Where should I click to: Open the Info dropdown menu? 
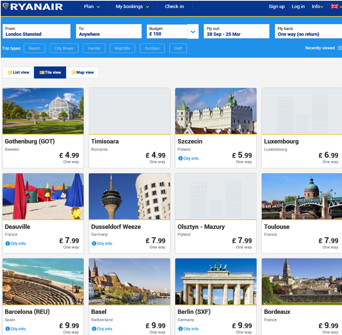pyautogui.click(x=317, y=7)
